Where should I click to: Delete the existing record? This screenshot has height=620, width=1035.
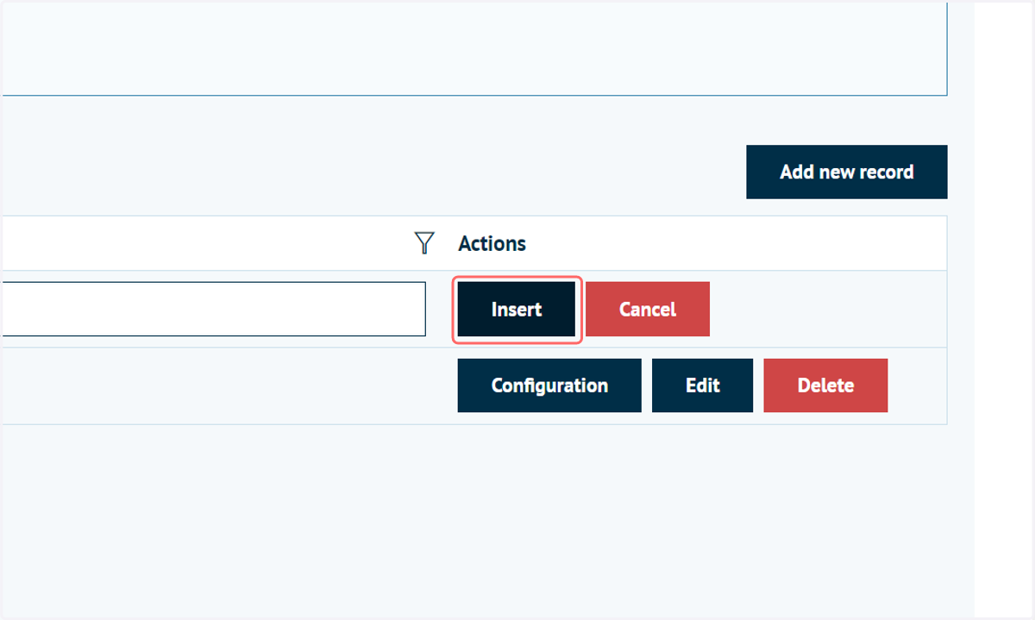[x=825, y=385]
